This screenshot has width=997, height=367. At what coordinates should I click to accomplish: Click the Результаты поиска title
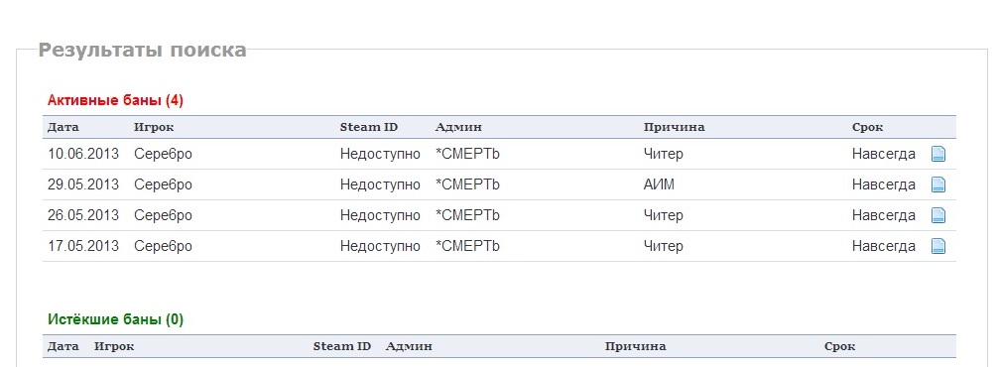[x=143, y=50]
